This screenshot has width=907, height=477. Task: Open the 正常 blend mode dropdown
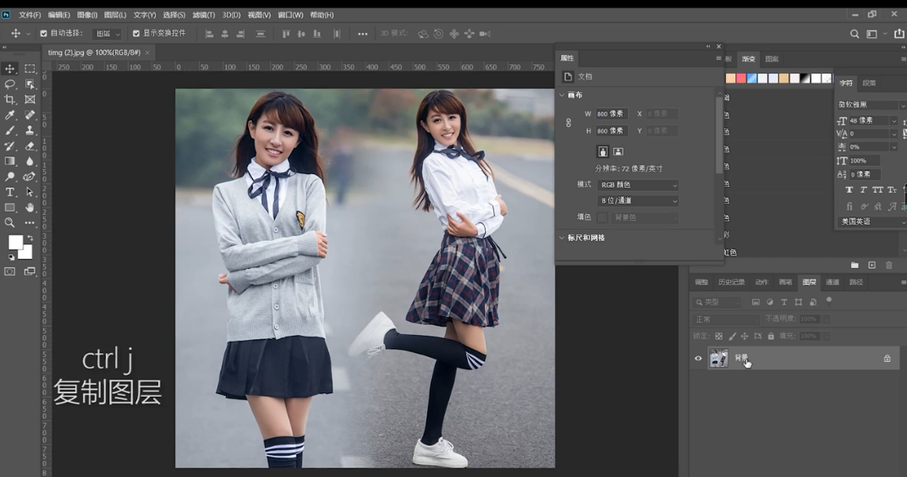[x=726, y=319]
